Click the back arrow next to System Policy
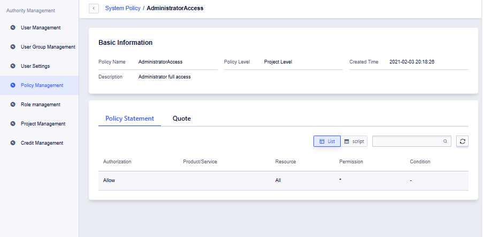Screen dimensions: 483x237 click(x=94, y=9)
